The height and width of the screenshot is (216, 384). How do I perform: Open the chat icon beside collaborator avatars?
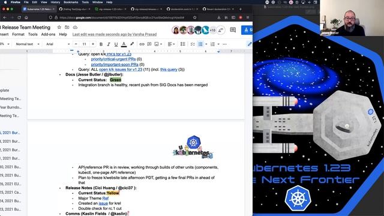coord(221,30)
